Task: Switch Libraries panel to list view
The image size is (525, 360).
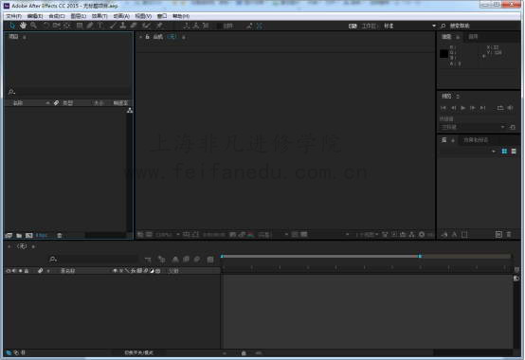Action: click(x=514, y=152)
